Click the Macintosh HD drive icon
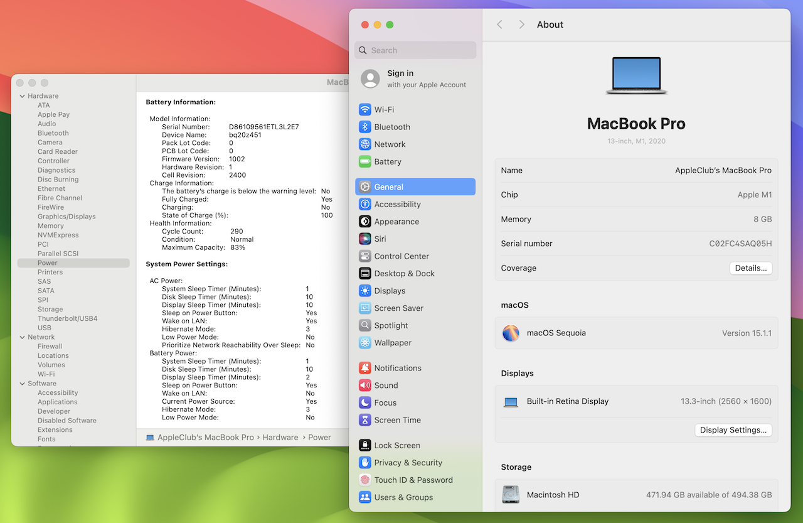 click(511, 495)
